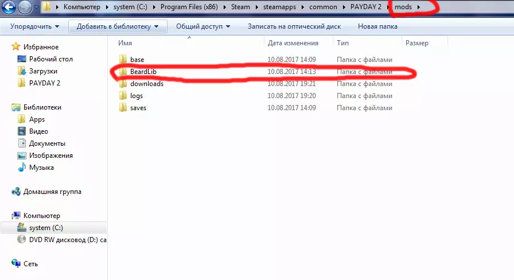Select steamapps in the address path
This screenshot has height=280, width=514.
[x=279, y=7]
